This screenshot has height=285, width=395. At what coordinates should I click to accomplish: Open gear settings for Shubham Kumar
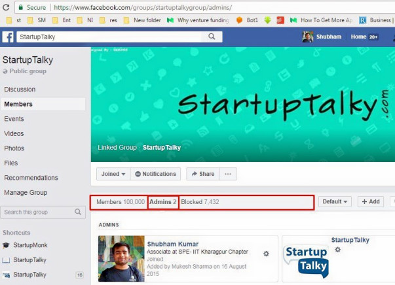coord(266,254)
